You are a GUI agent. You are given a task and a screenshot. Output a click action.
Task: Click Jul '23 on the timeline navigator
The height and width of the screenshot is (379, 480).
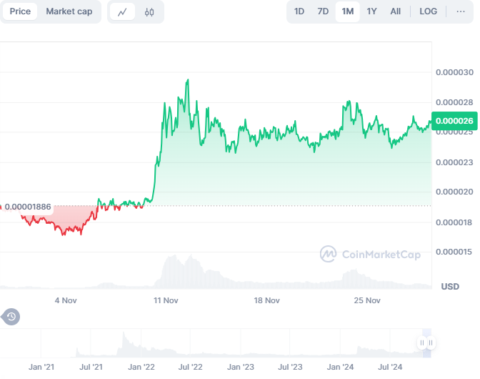click(x=289, y=367)
